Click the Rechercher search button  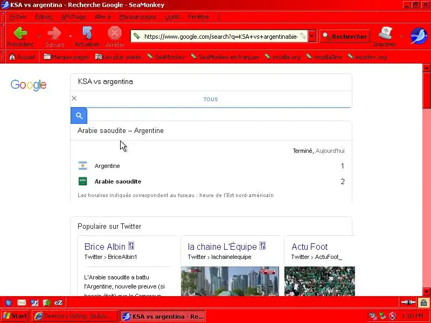[x=345, y=36]
